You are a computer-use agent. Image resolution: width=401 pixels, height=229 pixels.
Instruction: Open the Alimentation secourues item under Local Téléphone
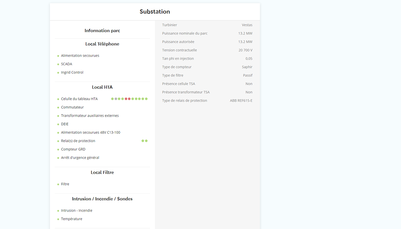(x=80, y=56)
